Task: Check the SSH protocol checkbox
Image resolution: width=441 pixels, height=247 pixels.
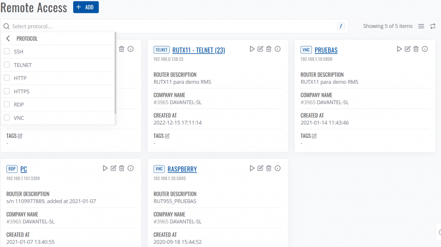Action: 7,52
